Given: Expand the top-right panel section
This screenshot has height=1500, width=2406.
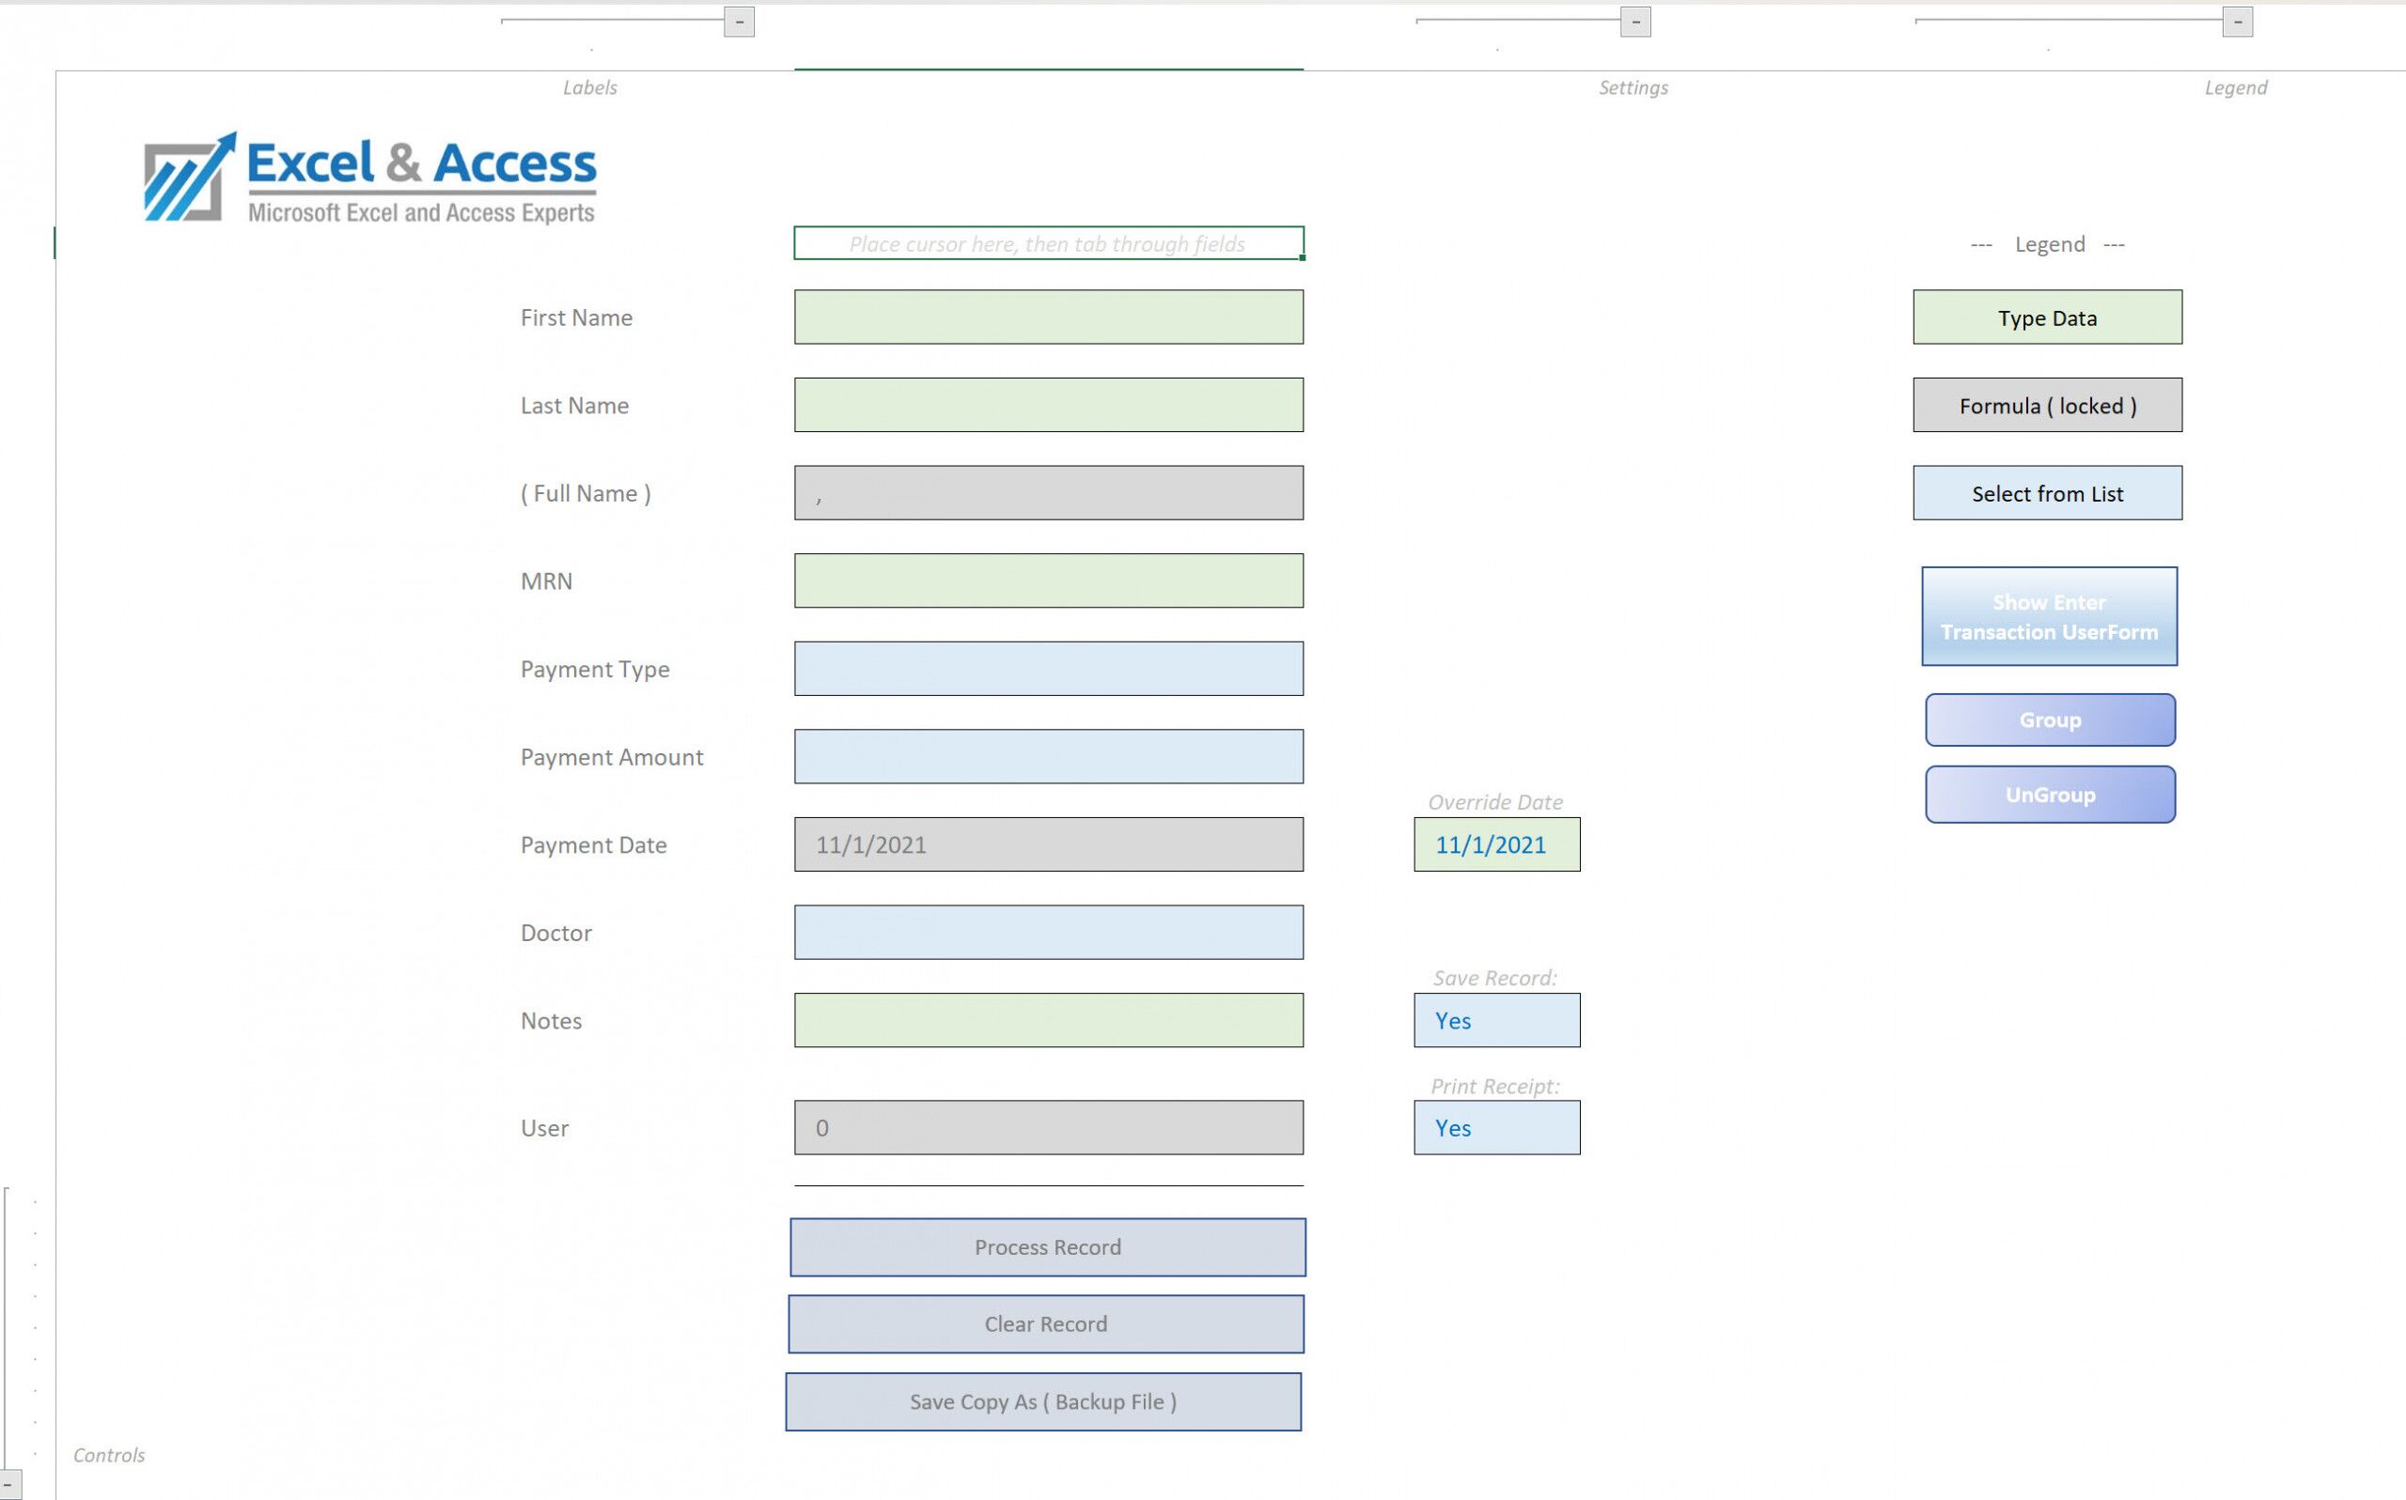Looking at the screenshot, I should pyautogui.click(x=2239, y=19).
